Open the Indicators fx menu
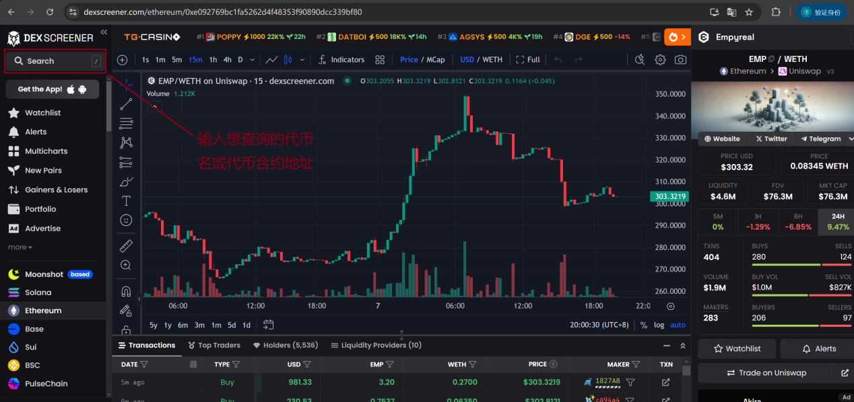Screen dimensions: 854x402 pos(341,60)
